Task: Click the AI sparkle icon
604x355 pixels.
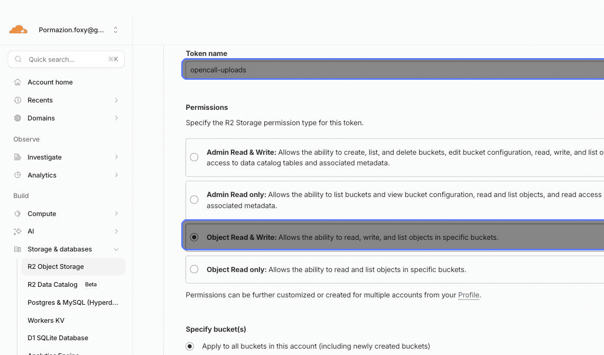Action: click(x=17, y=231)
